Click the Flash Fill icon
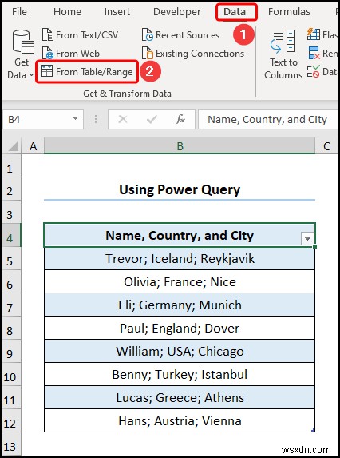 (x=314, y=34)
